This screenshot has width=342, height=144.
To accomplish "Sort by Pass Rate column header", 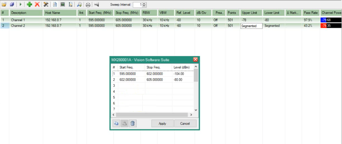I will click(310, 13).
